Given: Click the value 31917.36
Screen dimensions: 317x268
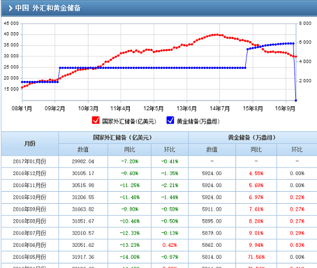Looking at the screenshot, I should (83, 257).
